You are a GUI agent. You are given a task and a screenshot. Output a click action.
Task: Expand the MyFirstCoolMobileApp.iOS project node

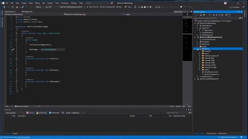pyautogui.click(x=195, y=79)
